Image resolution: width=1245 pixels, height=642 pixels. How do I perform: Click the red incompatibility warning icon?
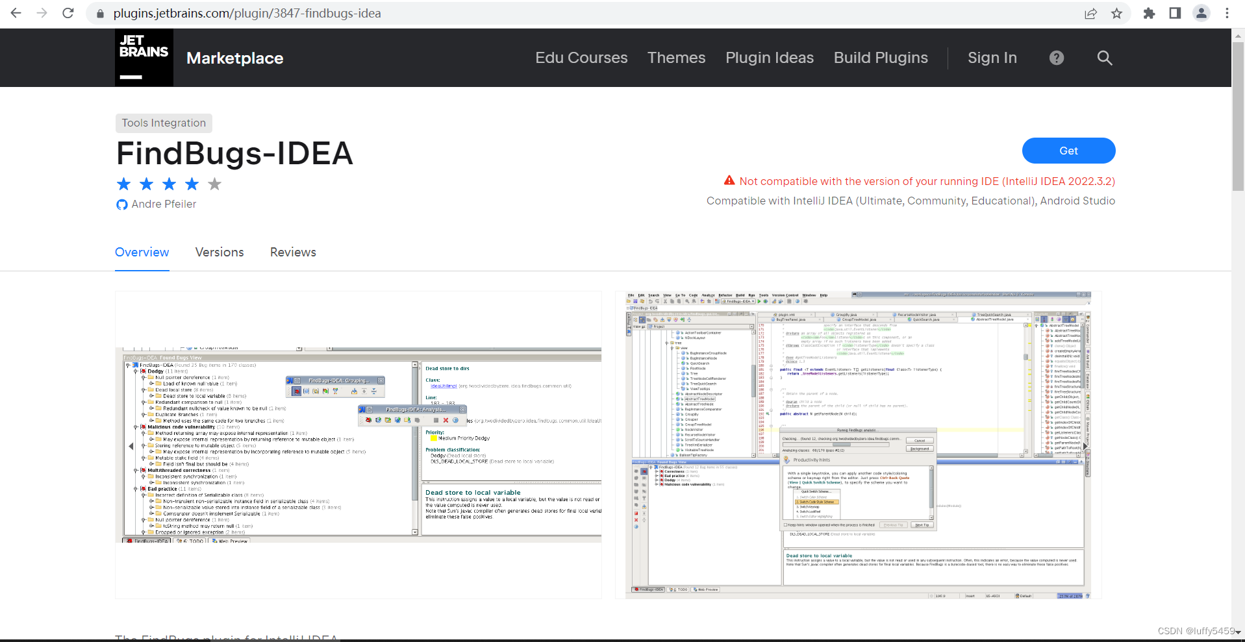729,180
